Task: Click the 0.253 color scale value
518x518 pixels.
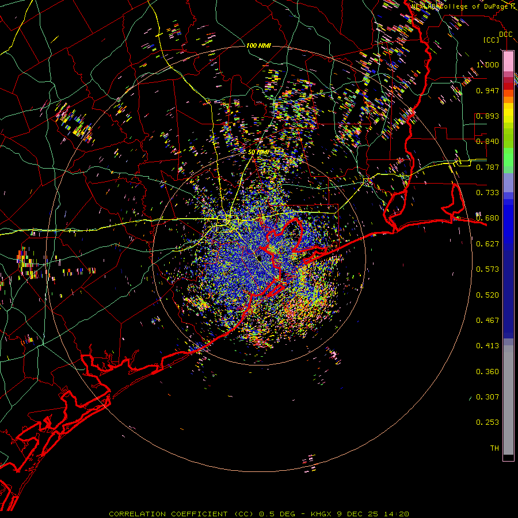Action: tap(487, 422)
